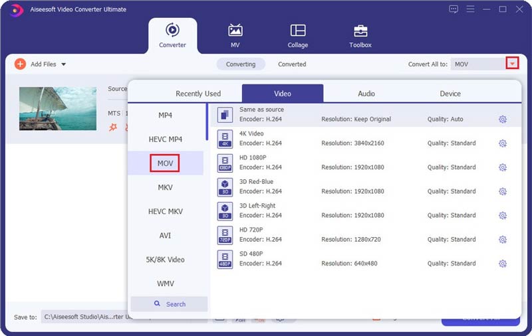Open settings gear for Same as source
This screenshot has height=336, width=532.
click(503, 120)
